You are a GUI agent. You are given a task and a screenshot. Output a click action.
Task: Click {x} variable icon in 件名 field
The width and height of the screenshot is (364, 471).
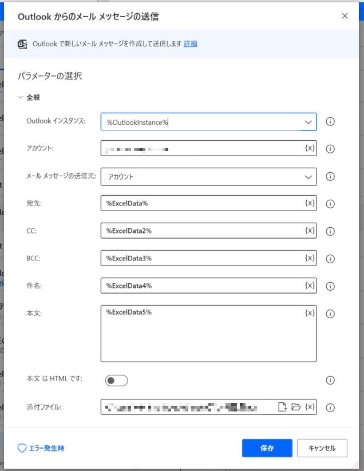(310, 286)
